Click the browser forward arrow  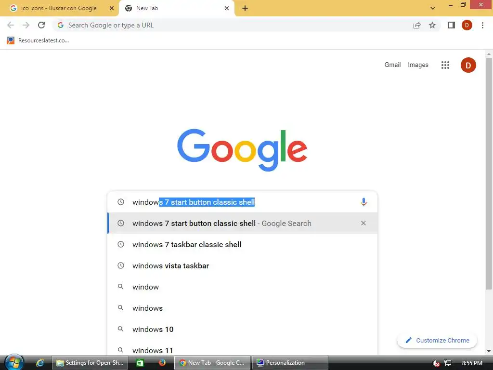pos(26,25)
